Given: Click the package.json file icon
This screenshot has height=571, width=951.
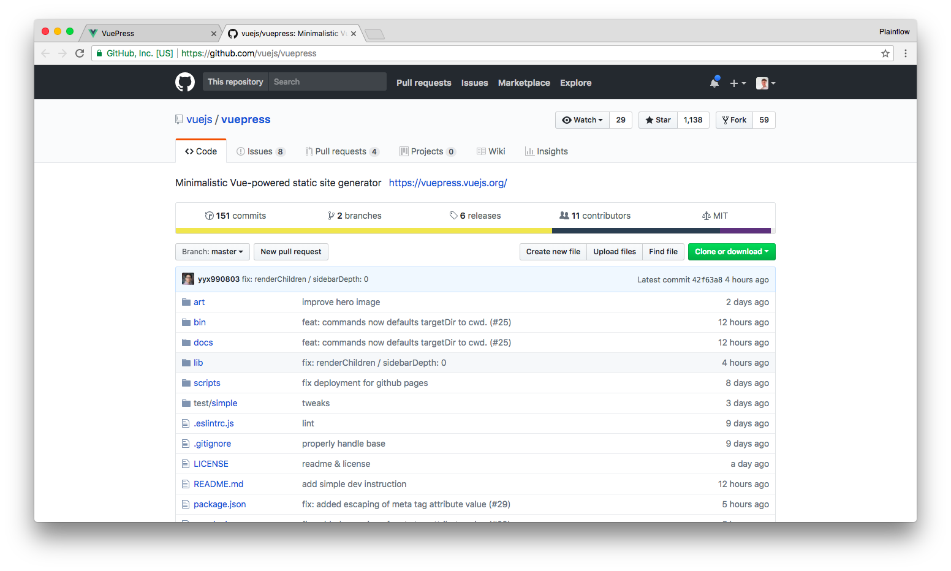Looking at the screenshot, I should pyautogui.click(x=186, y=504).
